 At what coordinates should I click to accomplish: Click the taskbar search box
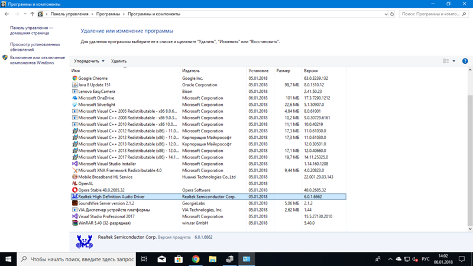point(77,259)
